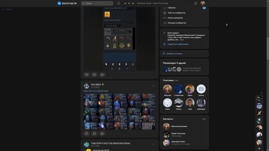The width and height of the screenshot is (269, 151).
Task: Click the edit link in Контакты block
Action: (204, 119)
